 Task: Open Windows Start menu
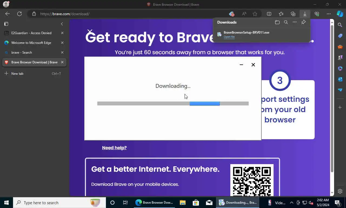click(6, 203)
